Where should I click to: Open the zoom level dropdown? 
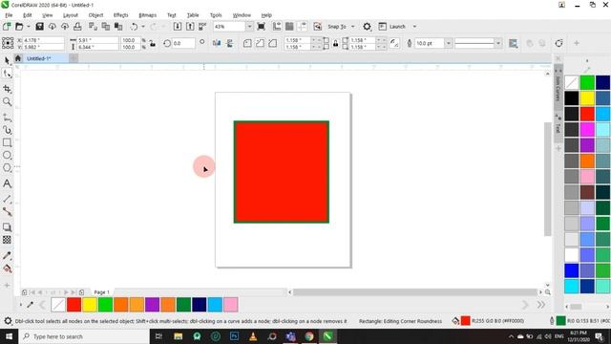pyautogui.click(x=249, y=27)
